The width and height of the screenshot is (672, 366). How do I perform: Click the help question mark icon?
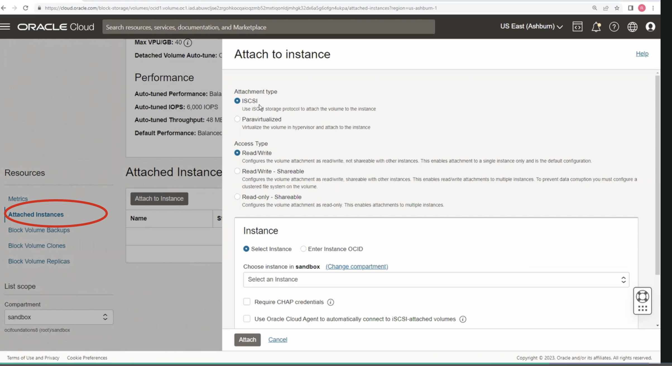614,27
